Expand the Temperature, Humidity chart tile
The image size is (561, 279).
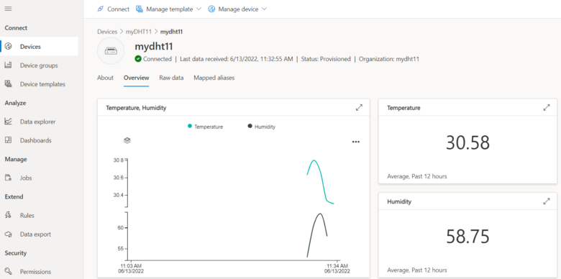pos(359,107)
